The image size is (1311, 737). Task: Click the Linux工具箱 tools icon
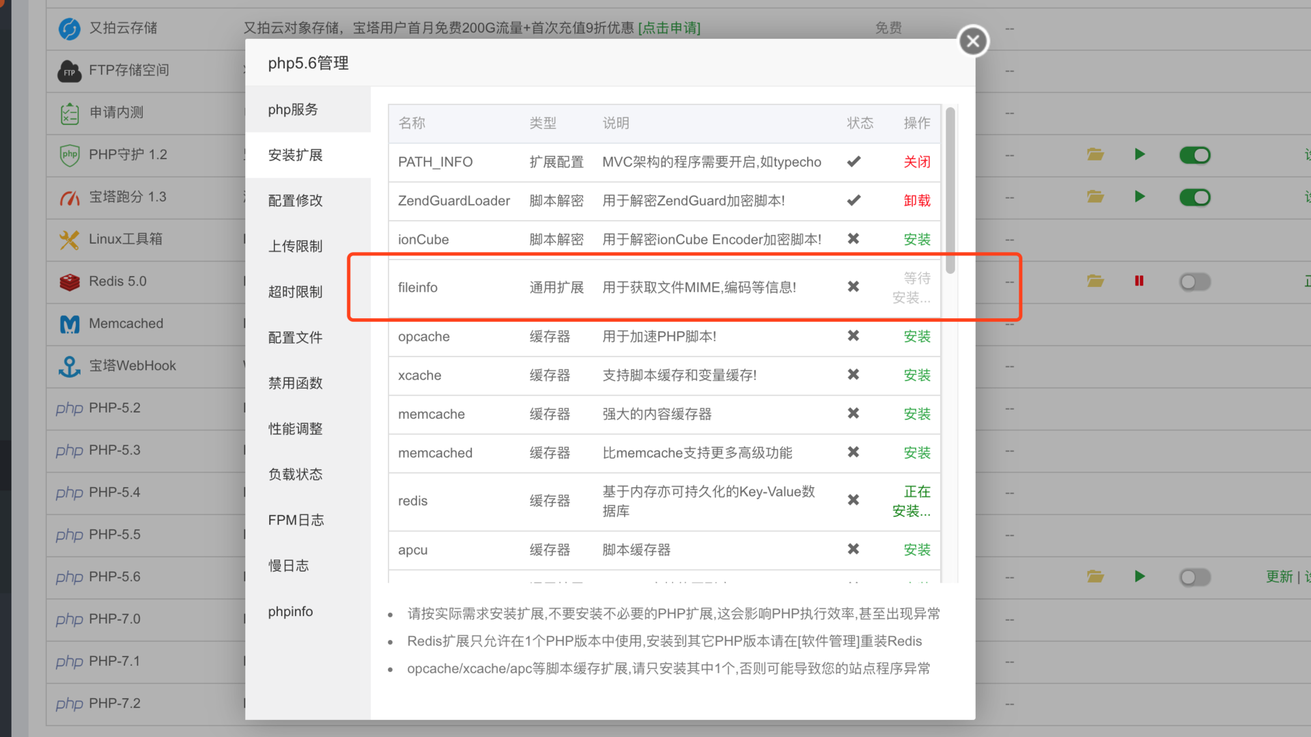69,239
